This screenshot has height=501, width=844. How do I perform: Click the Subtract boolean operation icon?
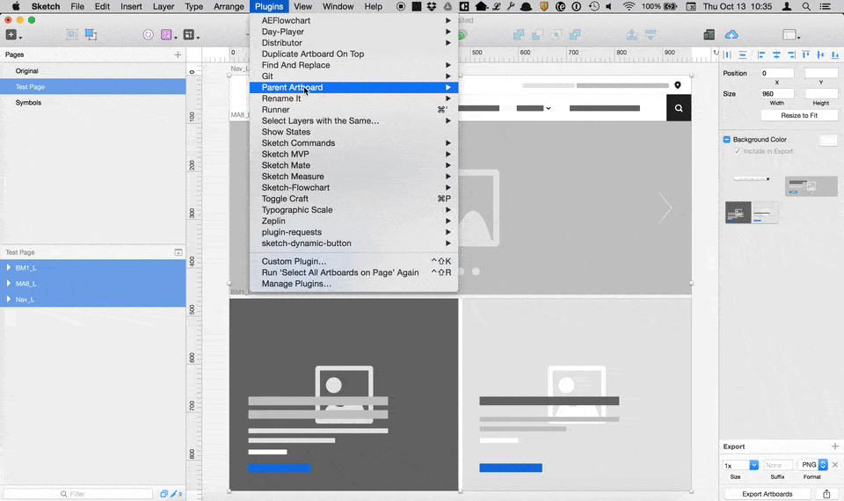point(537,35)
